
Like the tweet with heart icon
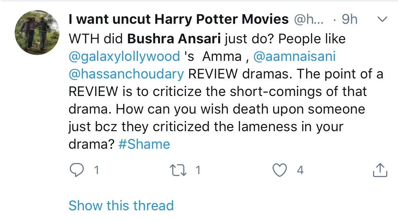pyautogui.click(x=279, y=170)
